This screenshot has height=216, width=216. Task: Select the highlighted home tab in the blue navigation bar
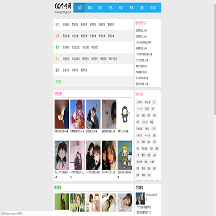79,8
